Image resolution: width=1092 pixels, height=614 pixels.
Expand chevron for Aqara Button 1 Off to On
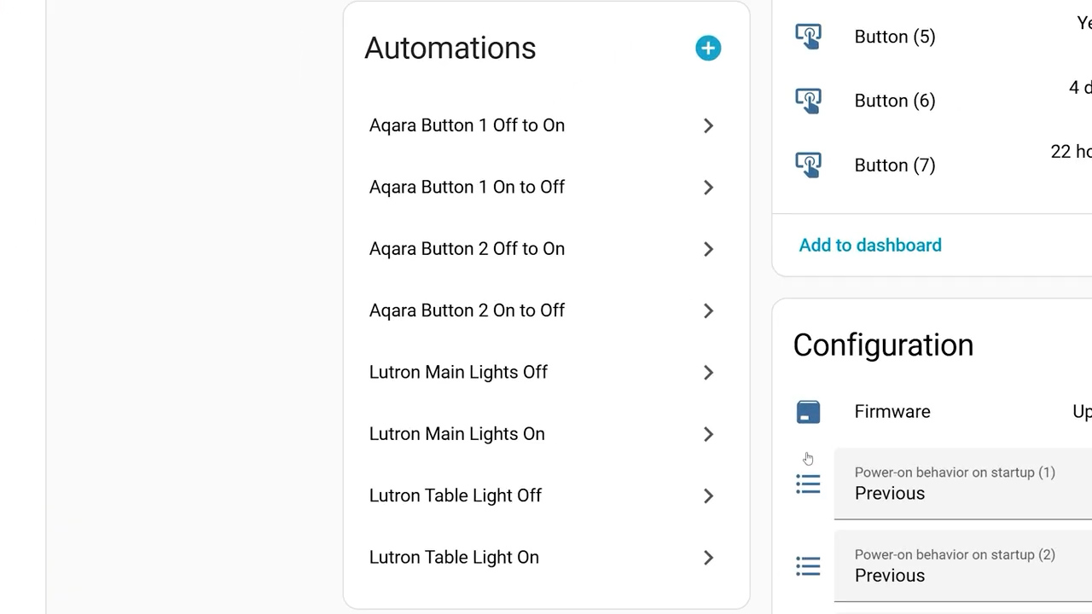click(708, 126)
